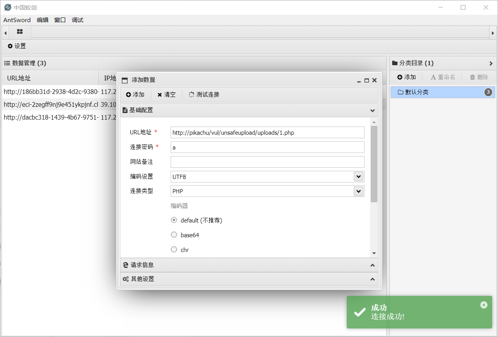Select the default (不推荐) encoder radio
This screenshot has height=337, width=498.
(174, 220)
